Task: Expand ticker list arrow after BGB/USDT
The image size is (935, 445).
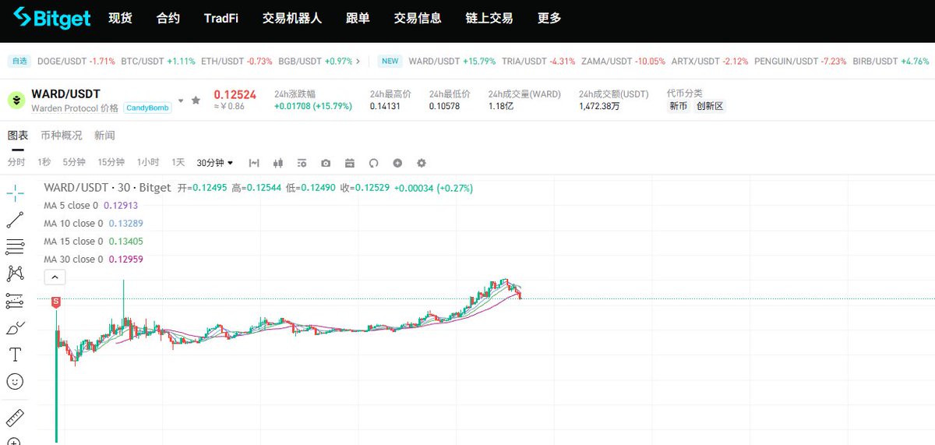Action: [x=358, y=61]
